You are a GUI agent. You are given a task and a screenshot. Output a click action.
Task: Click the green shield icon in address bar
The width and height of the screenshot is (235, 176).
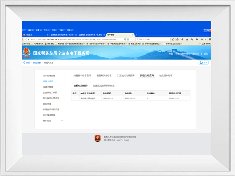click(125, 39)
